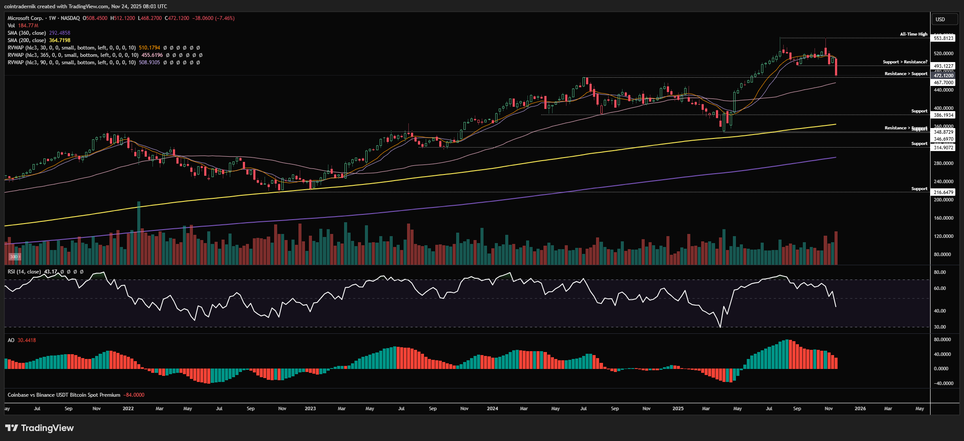The image size is (964, 441).
Task: Click the 2022 label on time axis
Action: pyautogui.click(x=128, y=408)
